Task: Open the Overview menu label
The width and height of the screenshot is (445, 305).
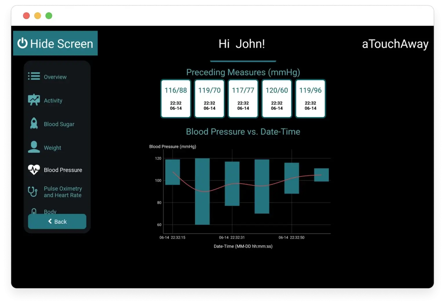Action: click(x=55, y=77)
